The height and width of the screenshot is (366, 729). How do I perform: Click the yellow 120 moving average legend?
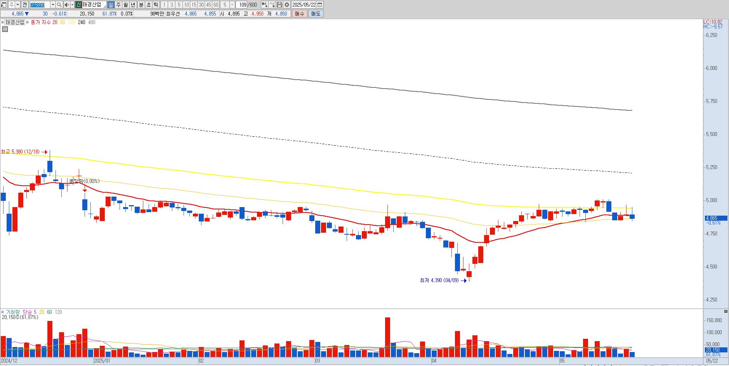click(x=71, y=22)
